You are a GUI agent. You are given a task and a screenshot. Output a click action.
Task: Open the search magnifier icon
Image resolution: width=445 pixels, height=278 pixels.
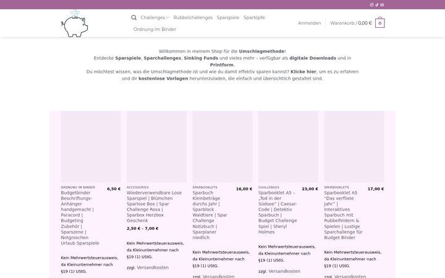[134, 17]
